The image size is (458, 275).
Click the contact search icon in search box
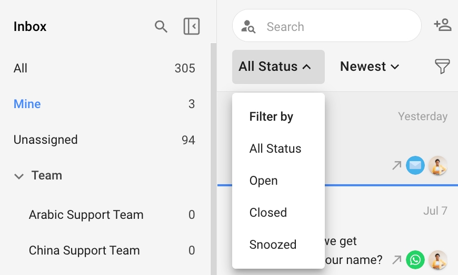click(248, 27)
